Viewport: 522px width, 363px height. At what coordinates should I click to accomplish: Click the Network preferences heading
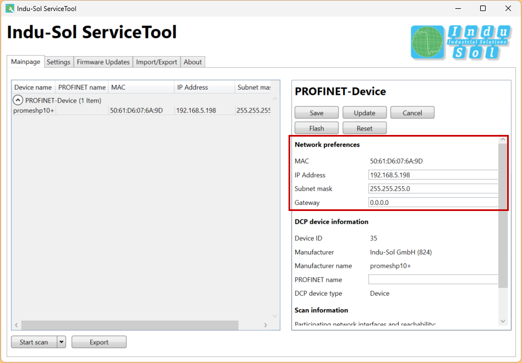pos(327,144)
